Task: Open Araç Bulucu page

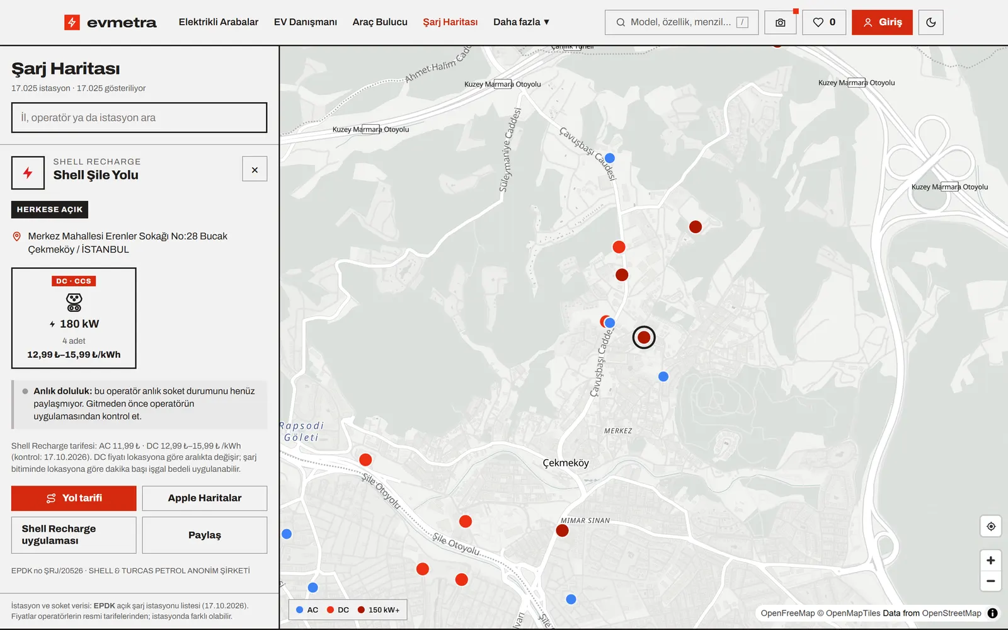Action: pyautogui.click(x=380, y=22)
